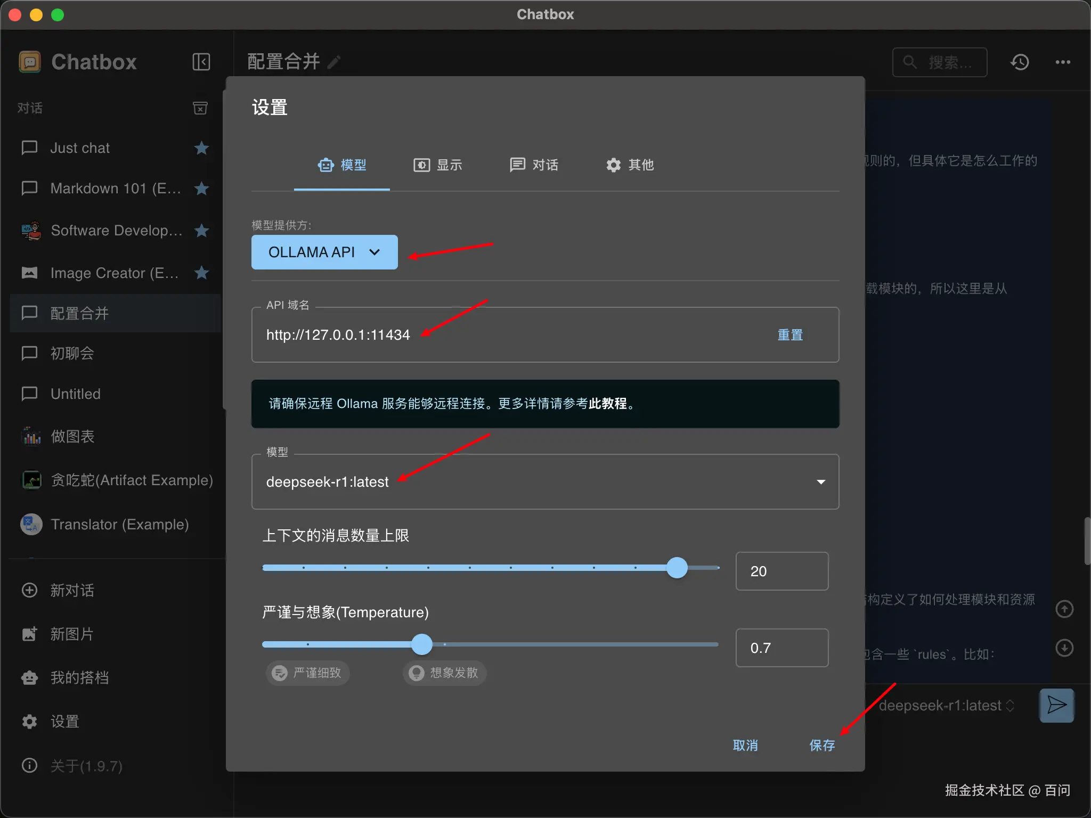Image resolution: width=1091 pixels, height=818 pixels.
Task: Click the 重置 reset link
Action: (789, 335)
